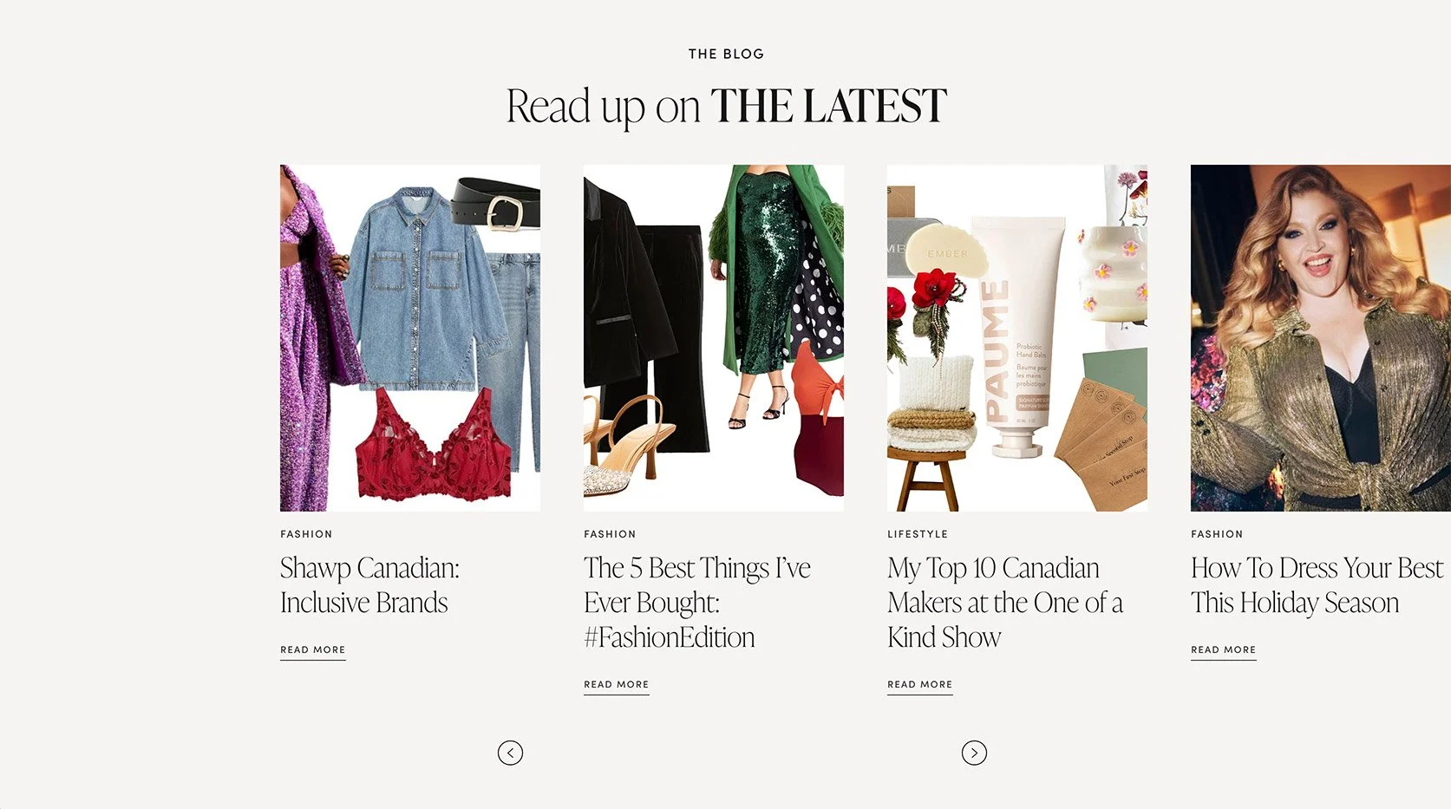
Task: Click 'Read up on THE LATEST' heading
Action: point(726,107)
